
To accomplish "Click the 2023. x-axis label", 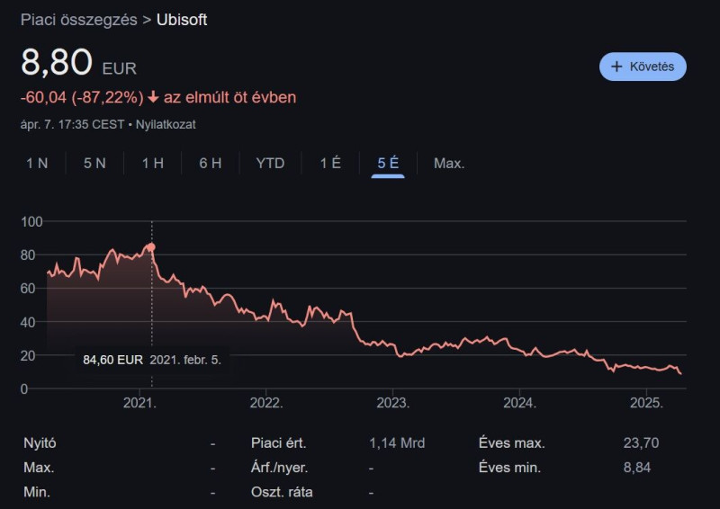I will click(x=393, y=403).
